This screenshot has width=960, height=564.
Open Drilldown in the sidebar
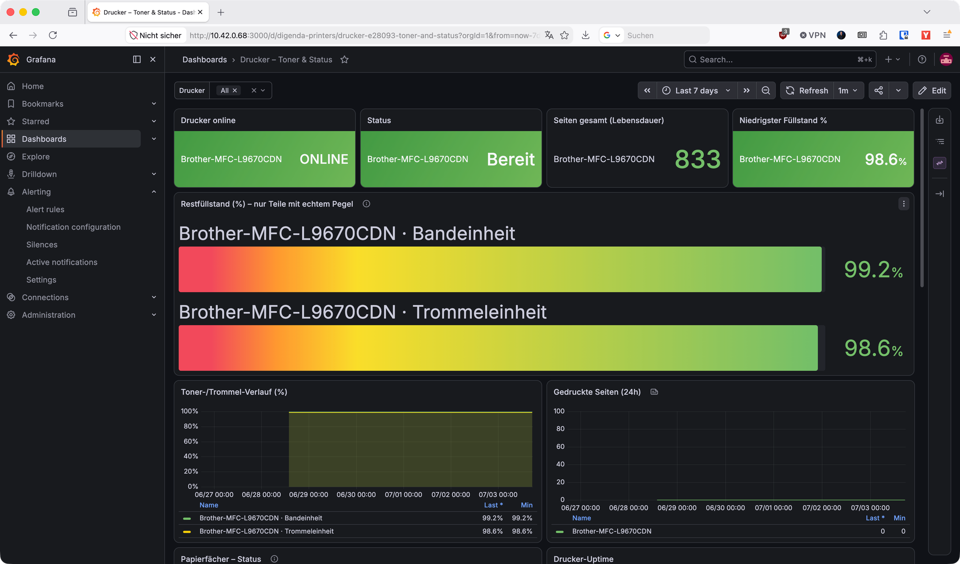(39, 174)
